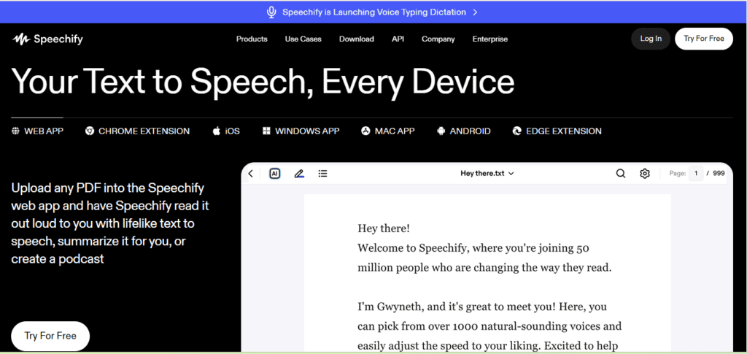747x354 pixels.
Task: Click the banner's right chevron arrow
Action: (x=475, y=12)
